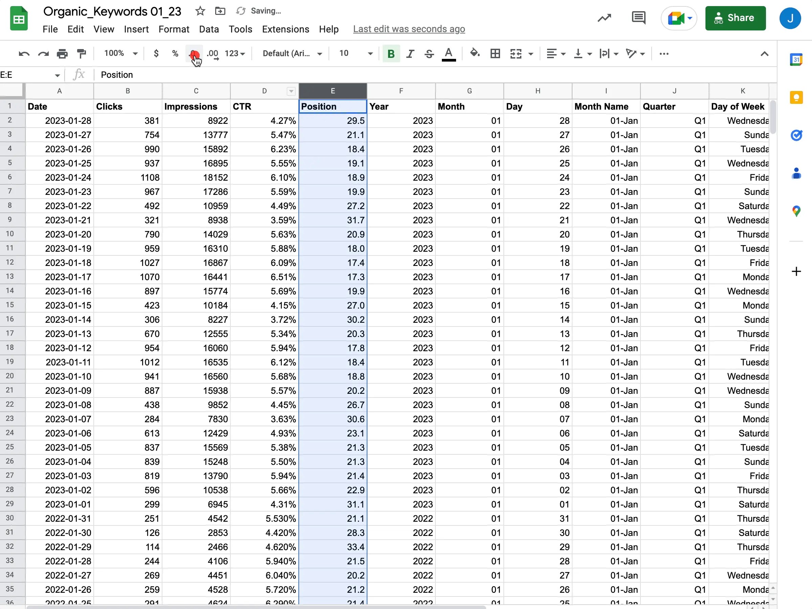This screenshot has height=609, width=812.
Task: Open the borders tool
Action: click(495, 53)
